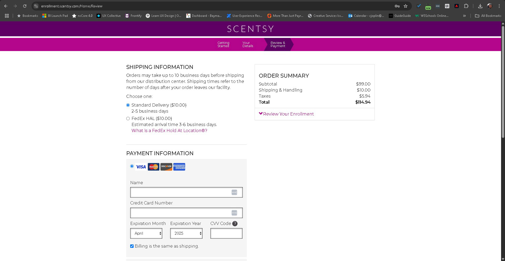Expand Review Your Enrollment section

coord(286,114)
